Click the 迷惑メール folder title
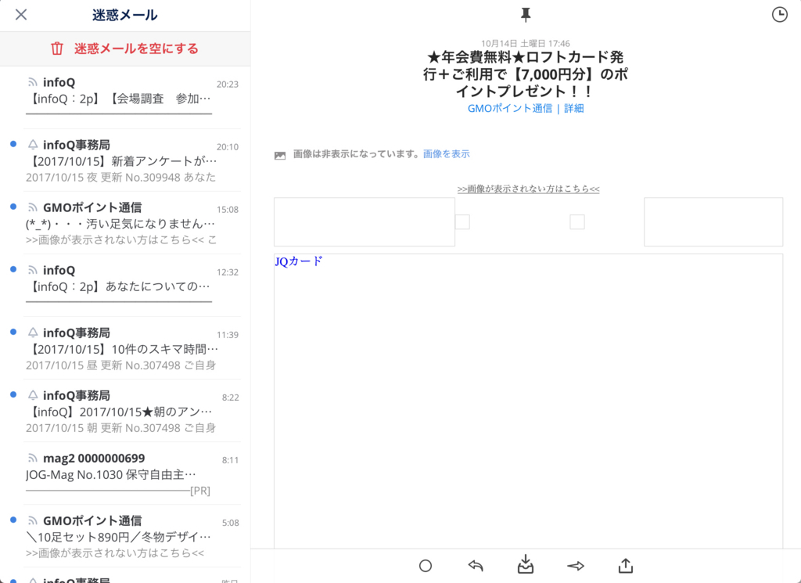The image size is (801, 583). [x=124, y=15]
